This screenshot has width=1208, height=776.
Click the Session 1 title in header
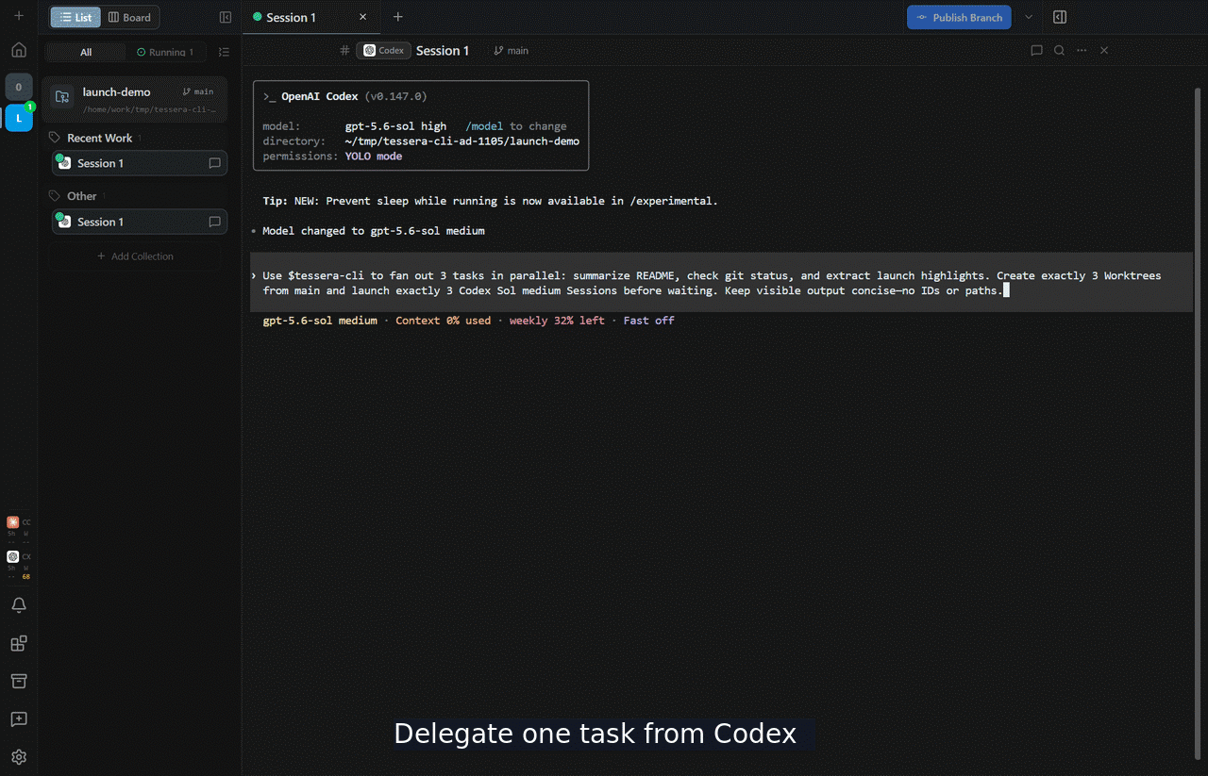443,50
